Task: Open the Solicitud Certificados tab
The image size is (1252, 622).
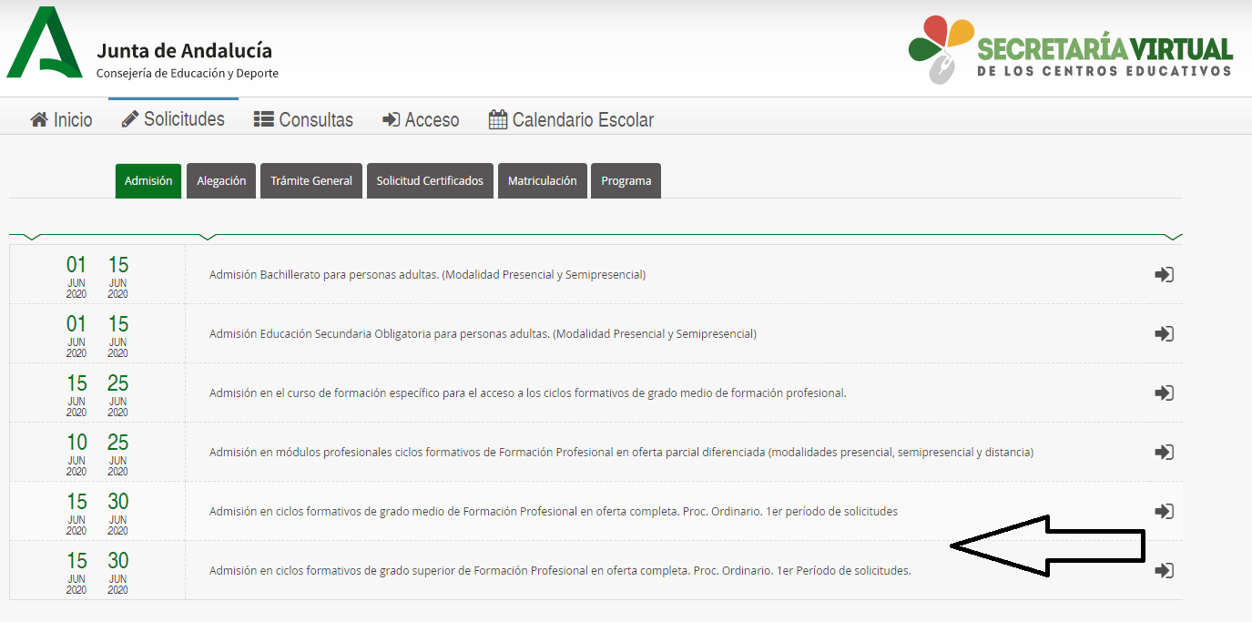Action: pos(430,180)
